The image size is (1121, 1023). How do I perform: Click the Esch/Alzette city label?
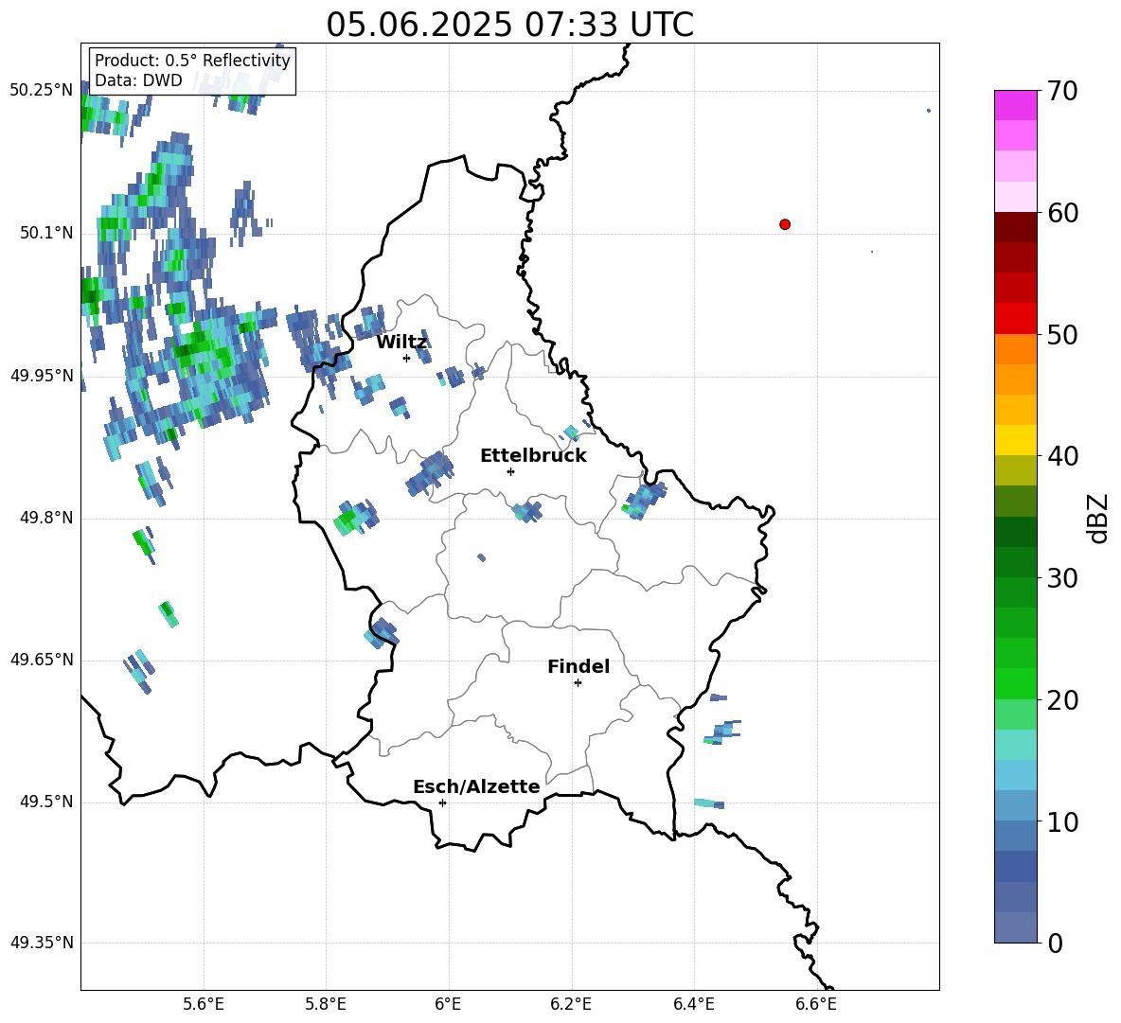pyautogui.click(x=476, y=786)
